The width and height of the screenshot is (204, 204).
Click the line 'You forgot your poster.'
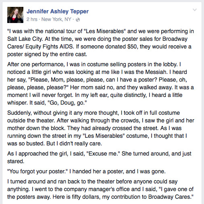pos(37,171)
